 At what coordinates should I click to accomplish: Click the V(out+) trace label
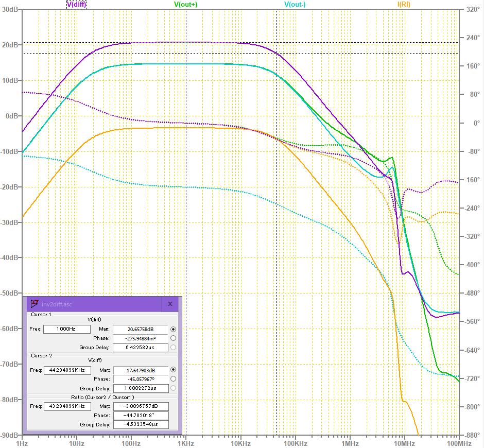point(186,4)
